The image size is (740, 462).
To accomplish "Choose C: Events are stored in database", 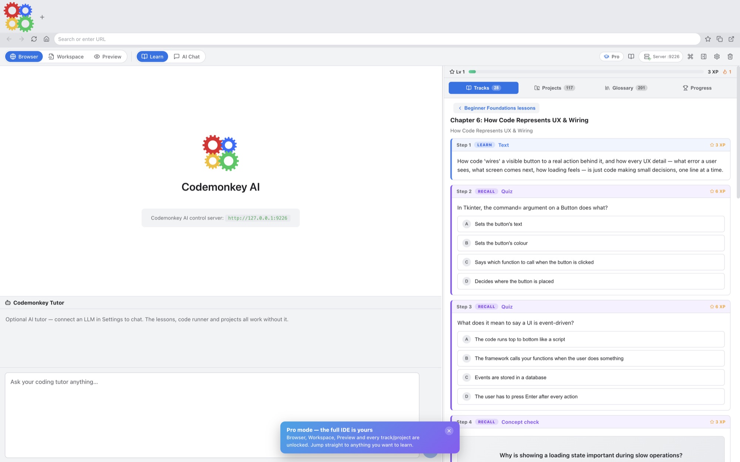I will (591, 378).
